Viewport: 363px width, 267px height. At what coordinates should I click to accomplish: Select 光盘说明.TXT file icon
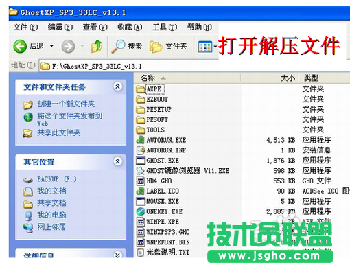[x=141, y=252]
